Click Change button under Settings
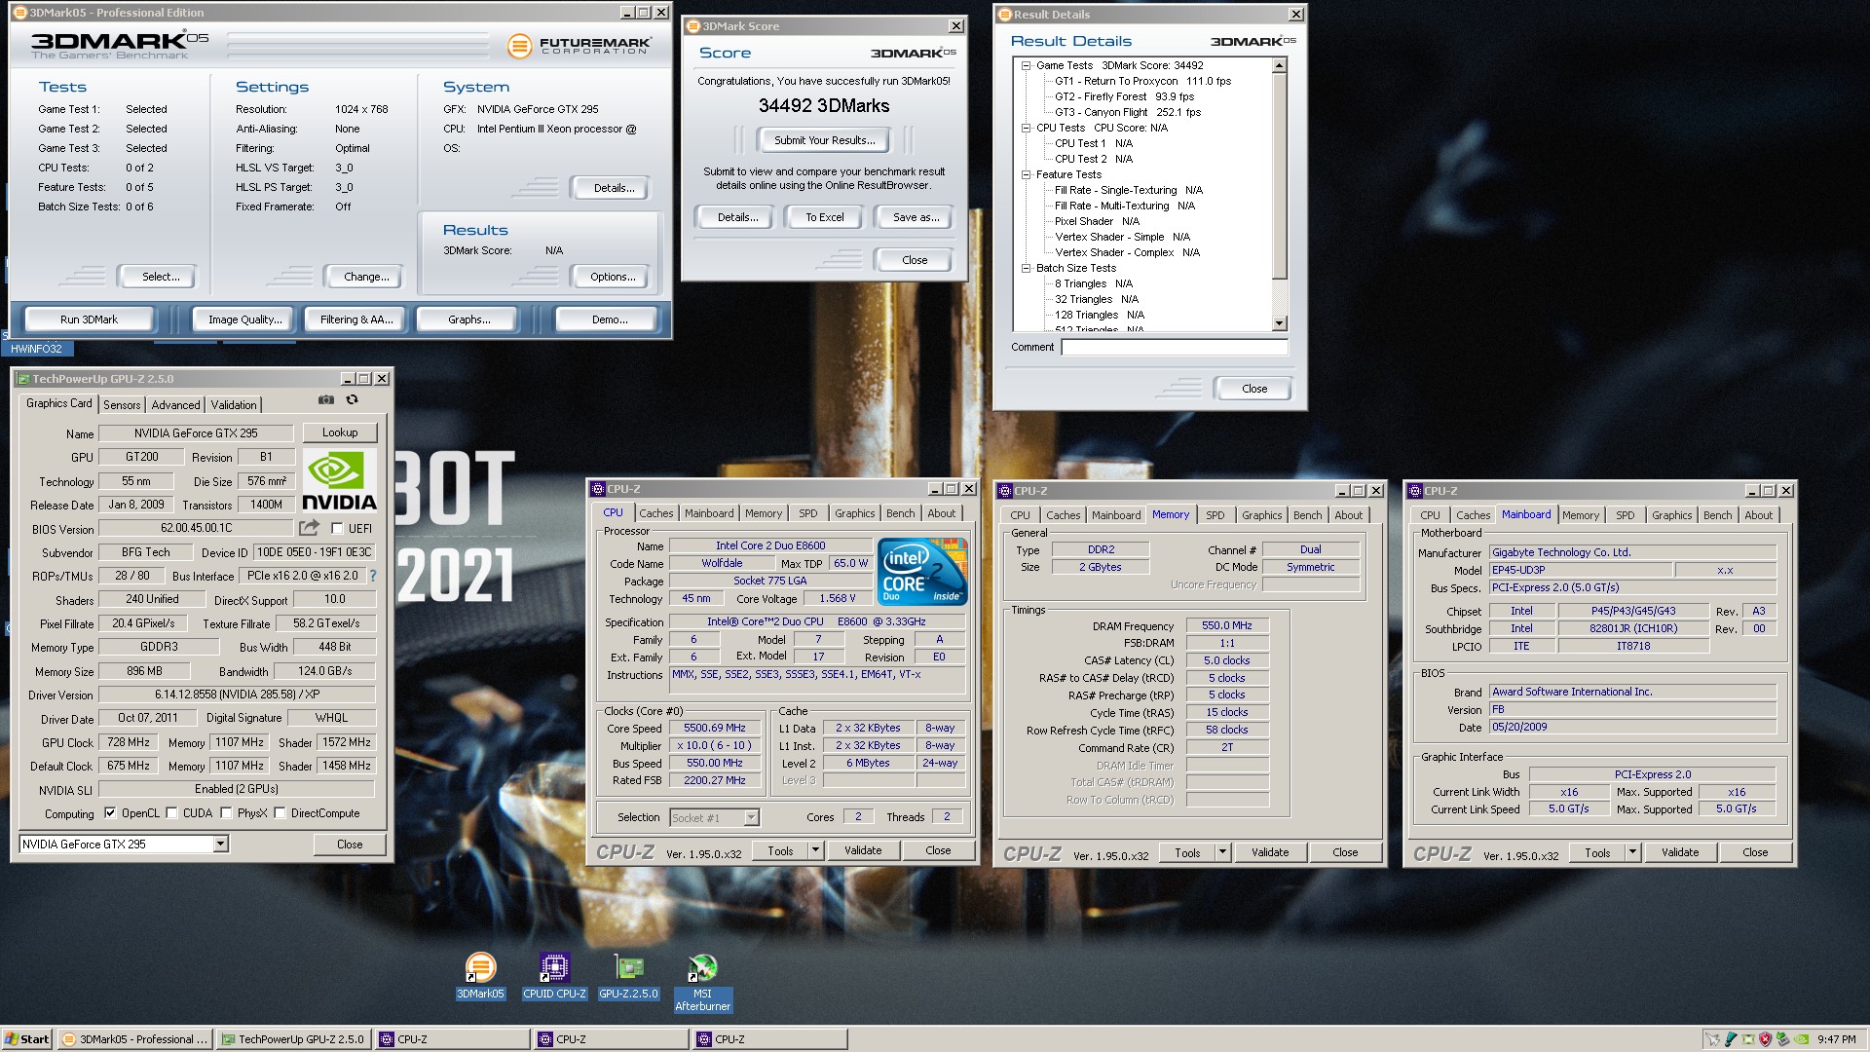The image size is (1870, 1052). point(366,277)
